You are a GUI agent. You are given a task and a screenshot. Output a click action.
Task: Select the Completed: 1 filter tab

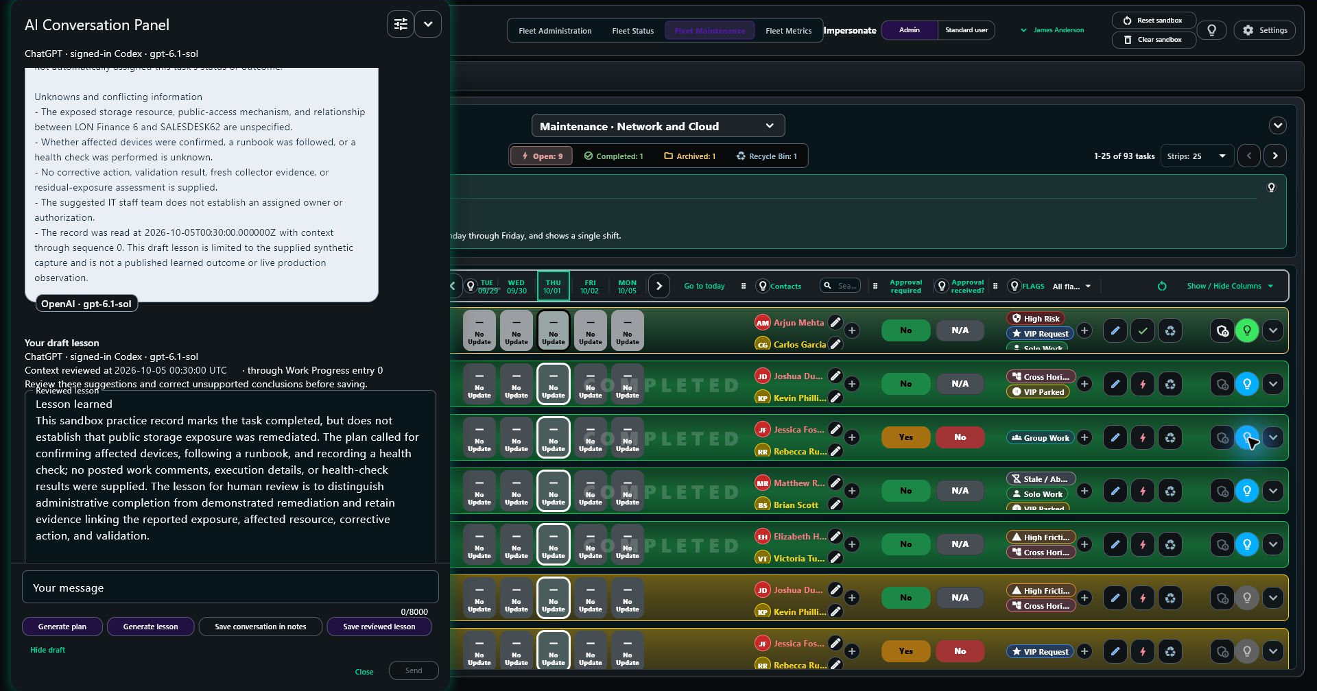tap(613, 156)
